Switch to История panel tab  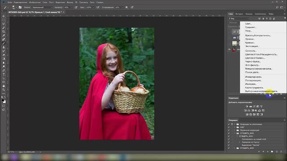point(239,14)
